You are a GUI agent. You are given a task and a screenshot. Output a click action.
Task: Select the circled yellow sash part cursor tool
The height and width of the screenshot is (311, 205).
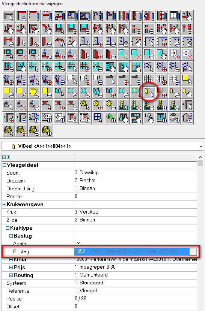(x=149, y=93)
